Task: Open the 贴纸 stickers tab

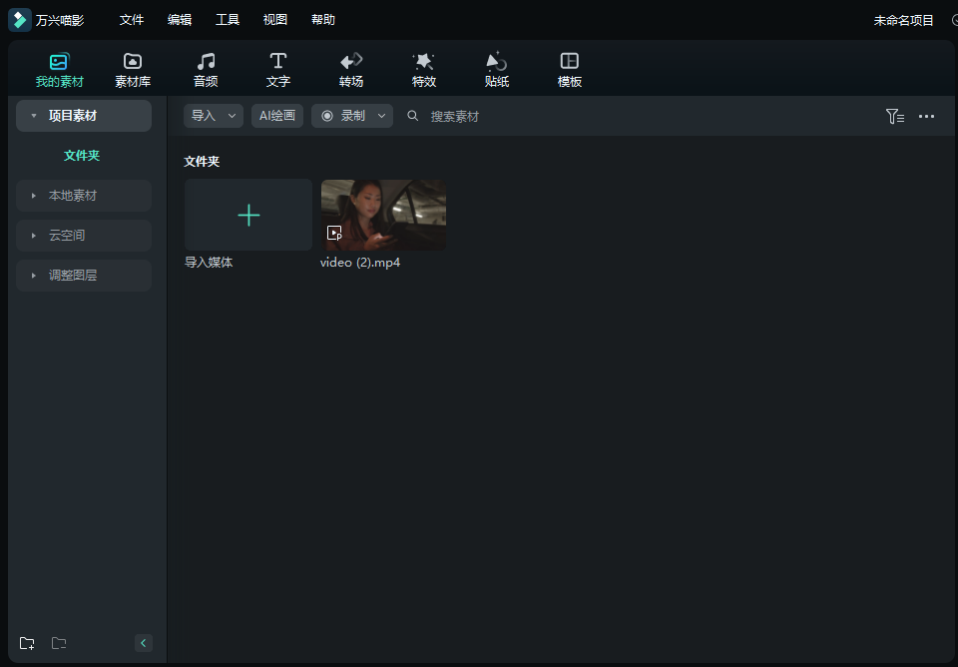Action: [x=497, y=70]
